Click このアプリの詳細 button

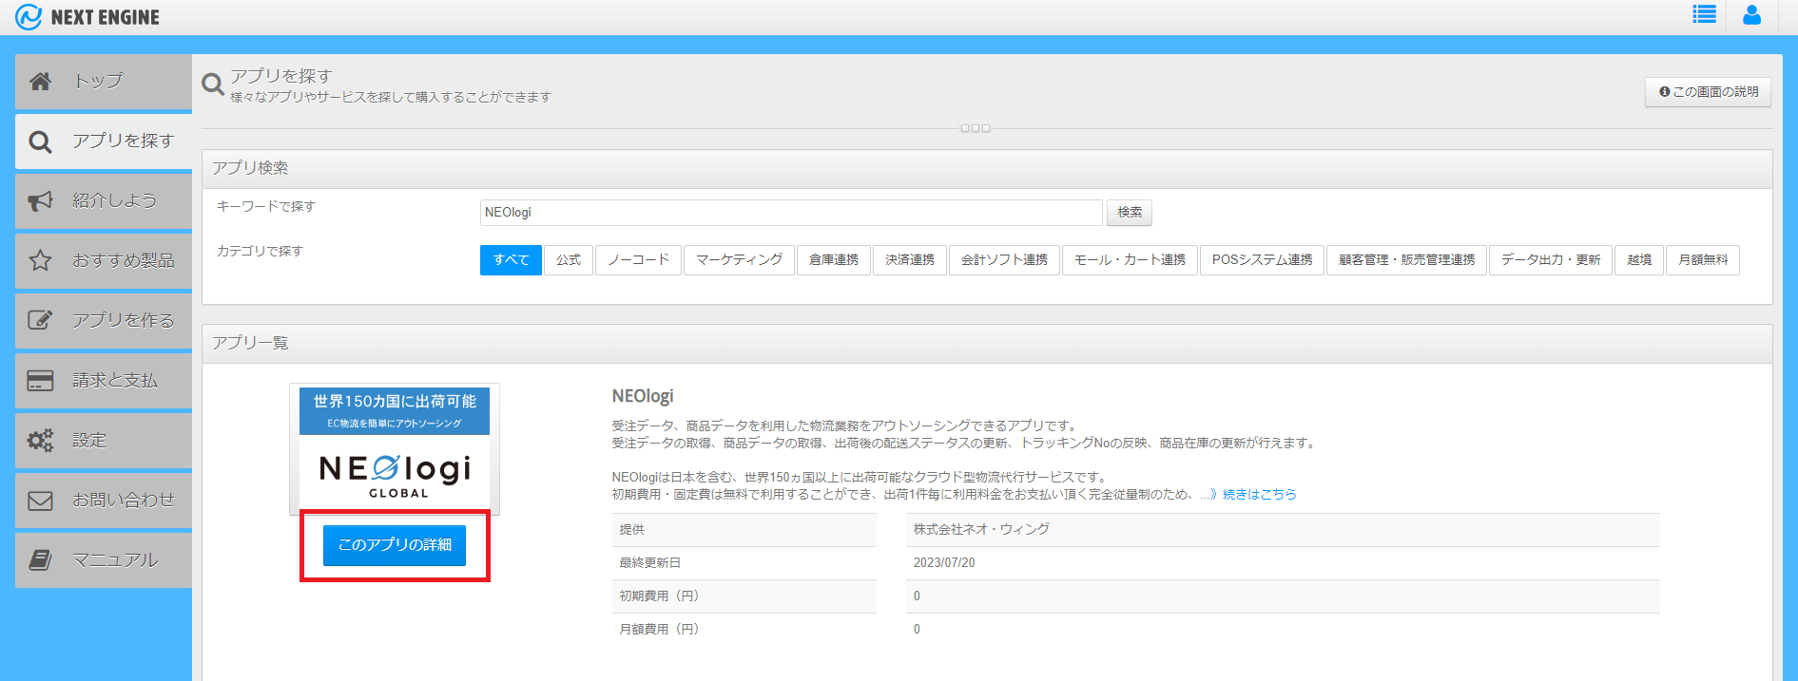(x=395, y=545)
